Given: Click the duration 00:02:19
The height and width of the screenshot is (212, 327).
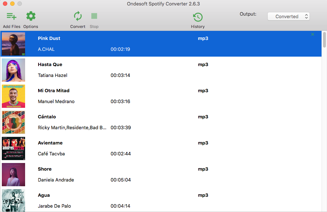Looking at the screenshot, I should click(x=120, y=49).
